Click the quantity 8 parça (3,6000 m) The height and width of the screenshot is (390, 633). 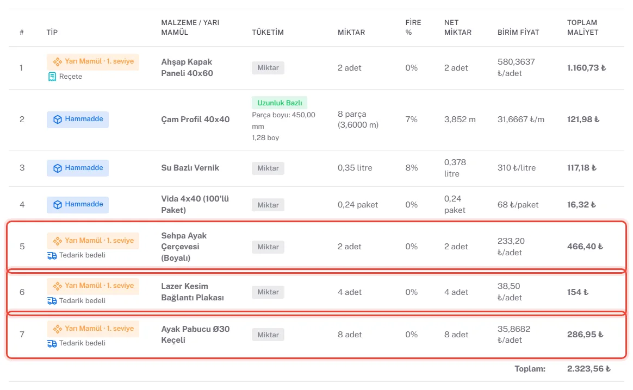pyautogui.click(x=358, y=119)
